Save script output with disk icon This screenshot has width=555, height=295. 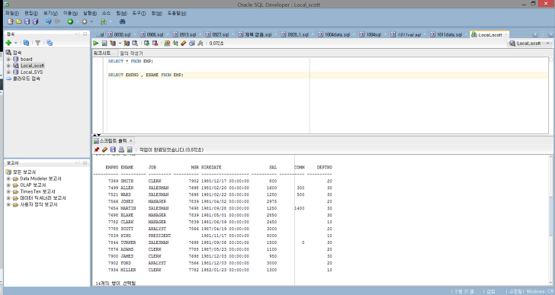tap(113, 149)
